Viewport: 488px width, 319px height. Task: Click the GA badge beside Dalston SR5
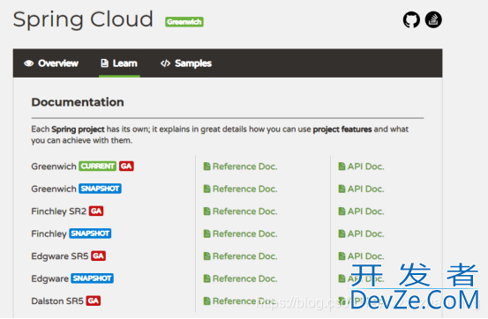coord(93,300)
